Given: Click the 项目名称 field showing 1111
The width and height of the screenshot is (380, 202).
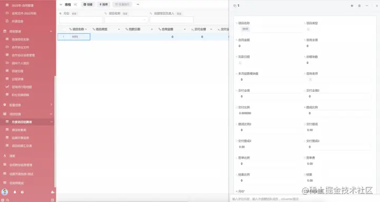Looking at the screenshot, I should pyautogui.click(x=269, y=29).
